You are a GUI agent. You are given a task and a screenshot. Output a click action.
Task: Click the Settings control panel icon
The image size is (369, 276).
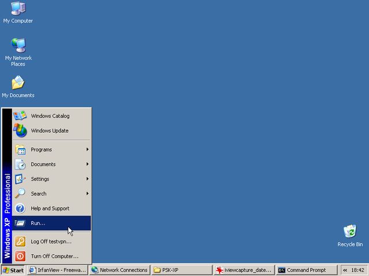(21, 179)
